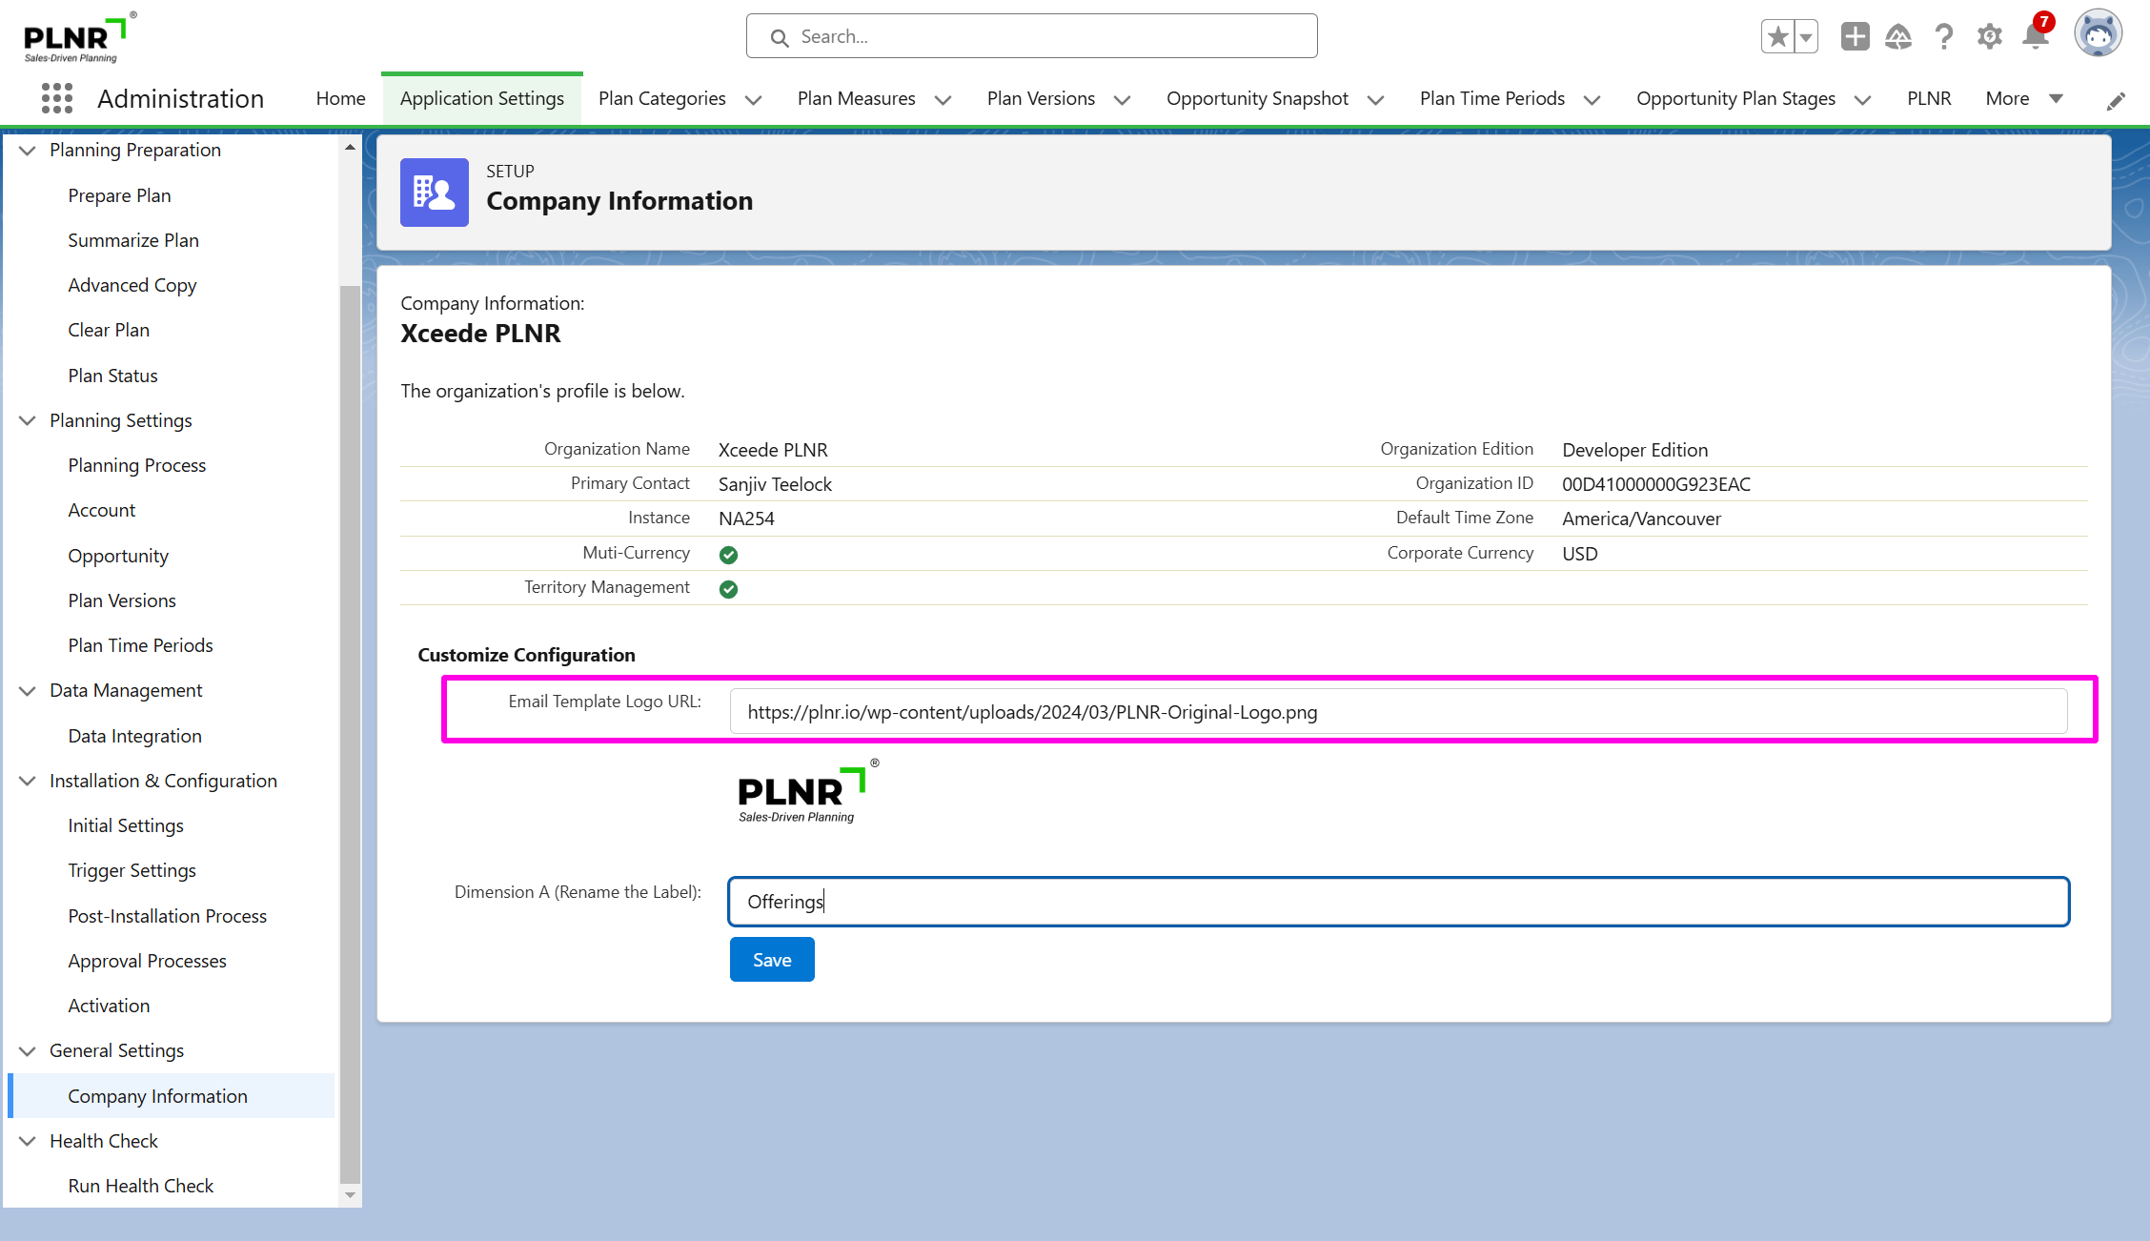
Task: Click the Help question mark icon
Action: 1943,37
